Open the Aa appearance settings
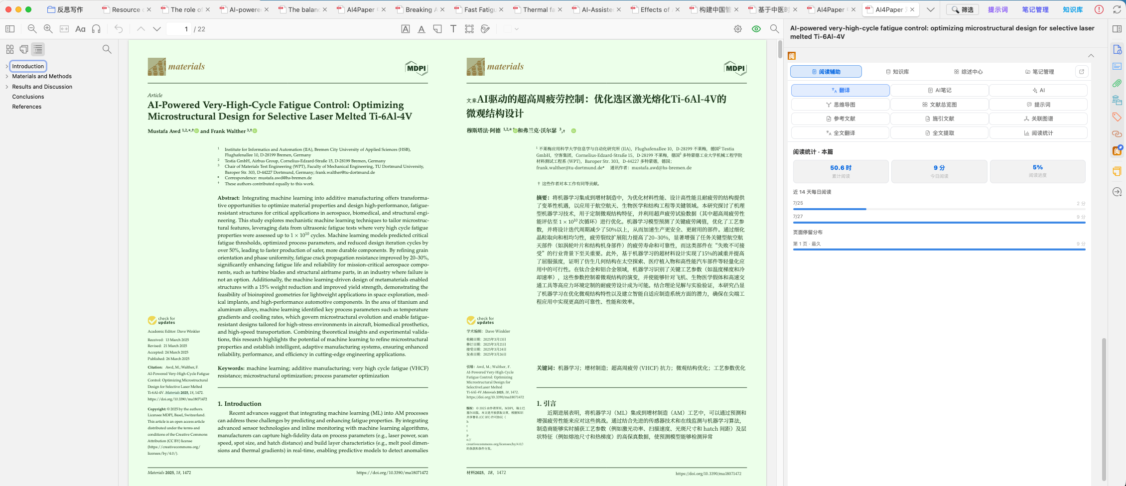This screenshot has width=1126, height=486. pos(80,29)
